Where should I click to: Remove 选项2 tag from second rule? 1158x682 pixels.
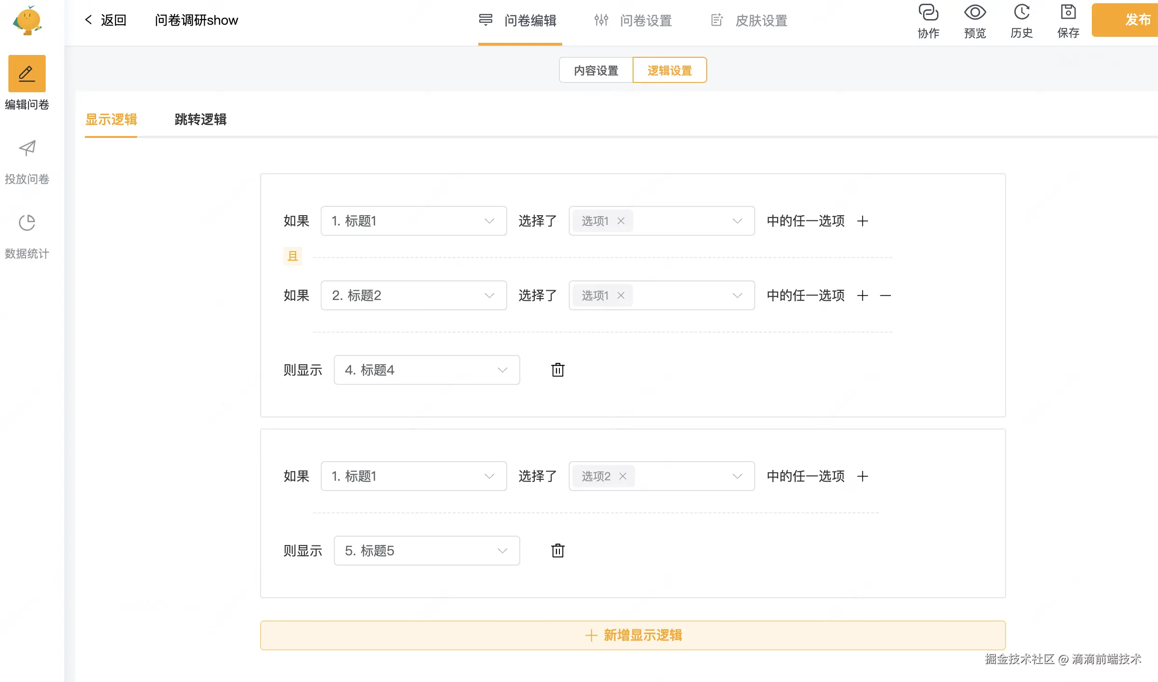point(623,476)
